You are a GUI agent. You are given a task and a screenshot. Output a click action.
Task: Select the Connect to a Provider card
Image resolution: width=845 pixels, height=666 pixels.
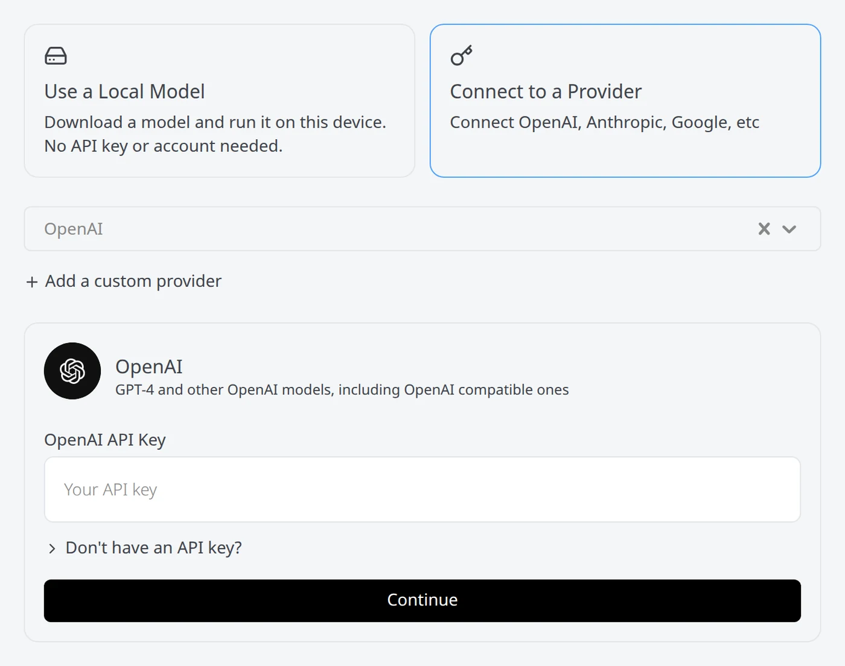pos(625,101)
